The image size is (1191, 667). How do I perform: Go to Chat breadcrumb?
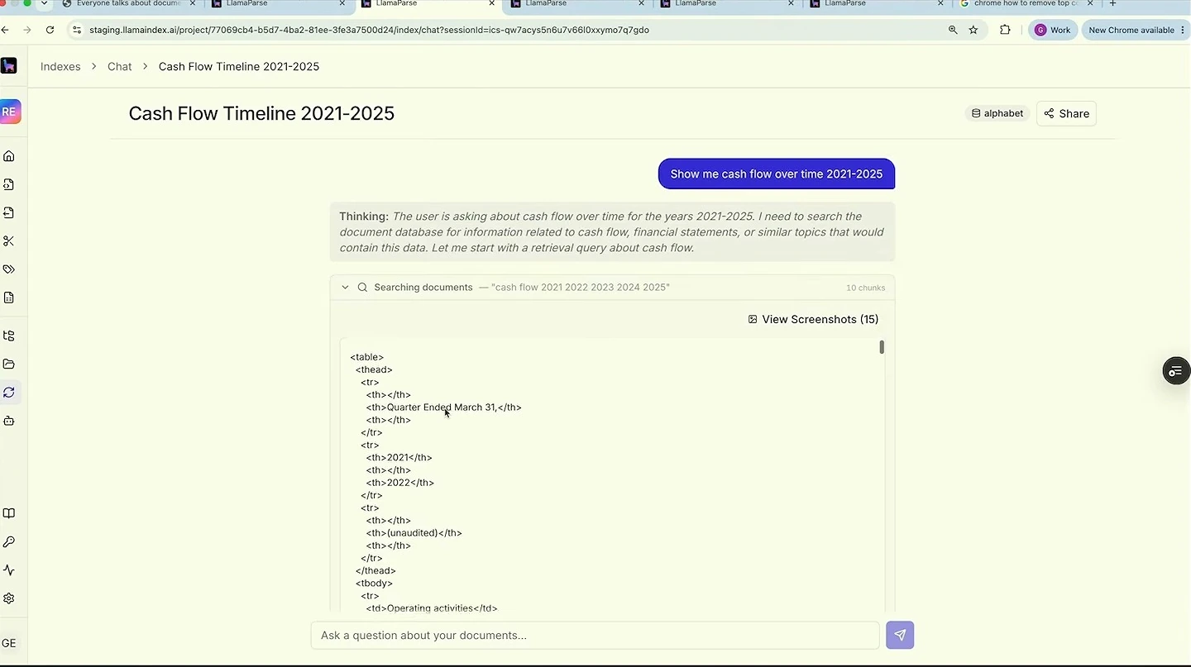coord(120,66)
